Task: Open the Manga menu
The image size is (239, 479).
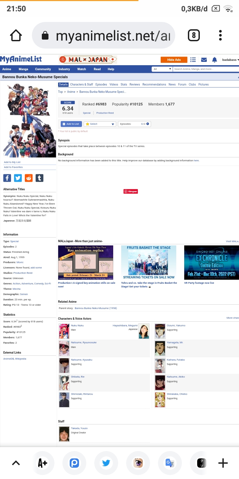Action: 23,69
